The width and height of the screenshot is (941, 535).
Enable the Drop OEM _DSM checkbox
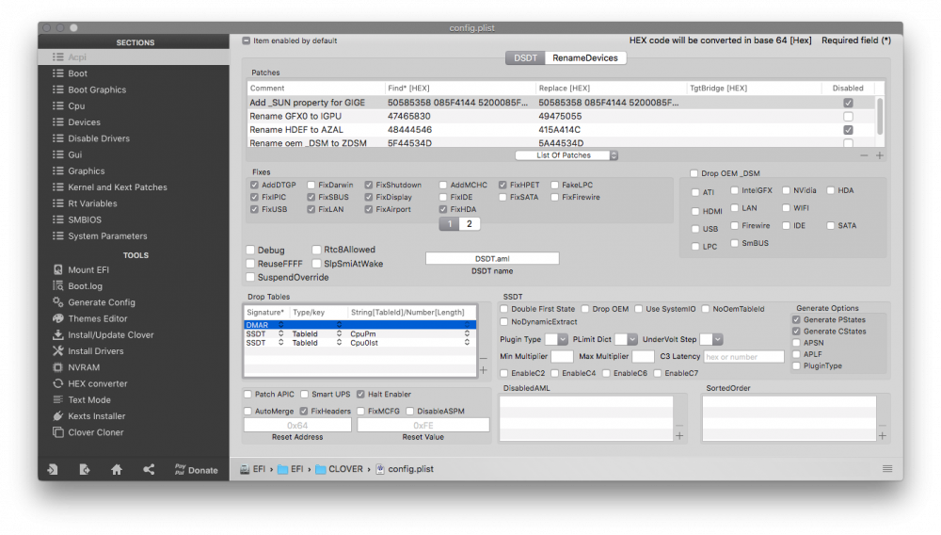click(694, 173)
